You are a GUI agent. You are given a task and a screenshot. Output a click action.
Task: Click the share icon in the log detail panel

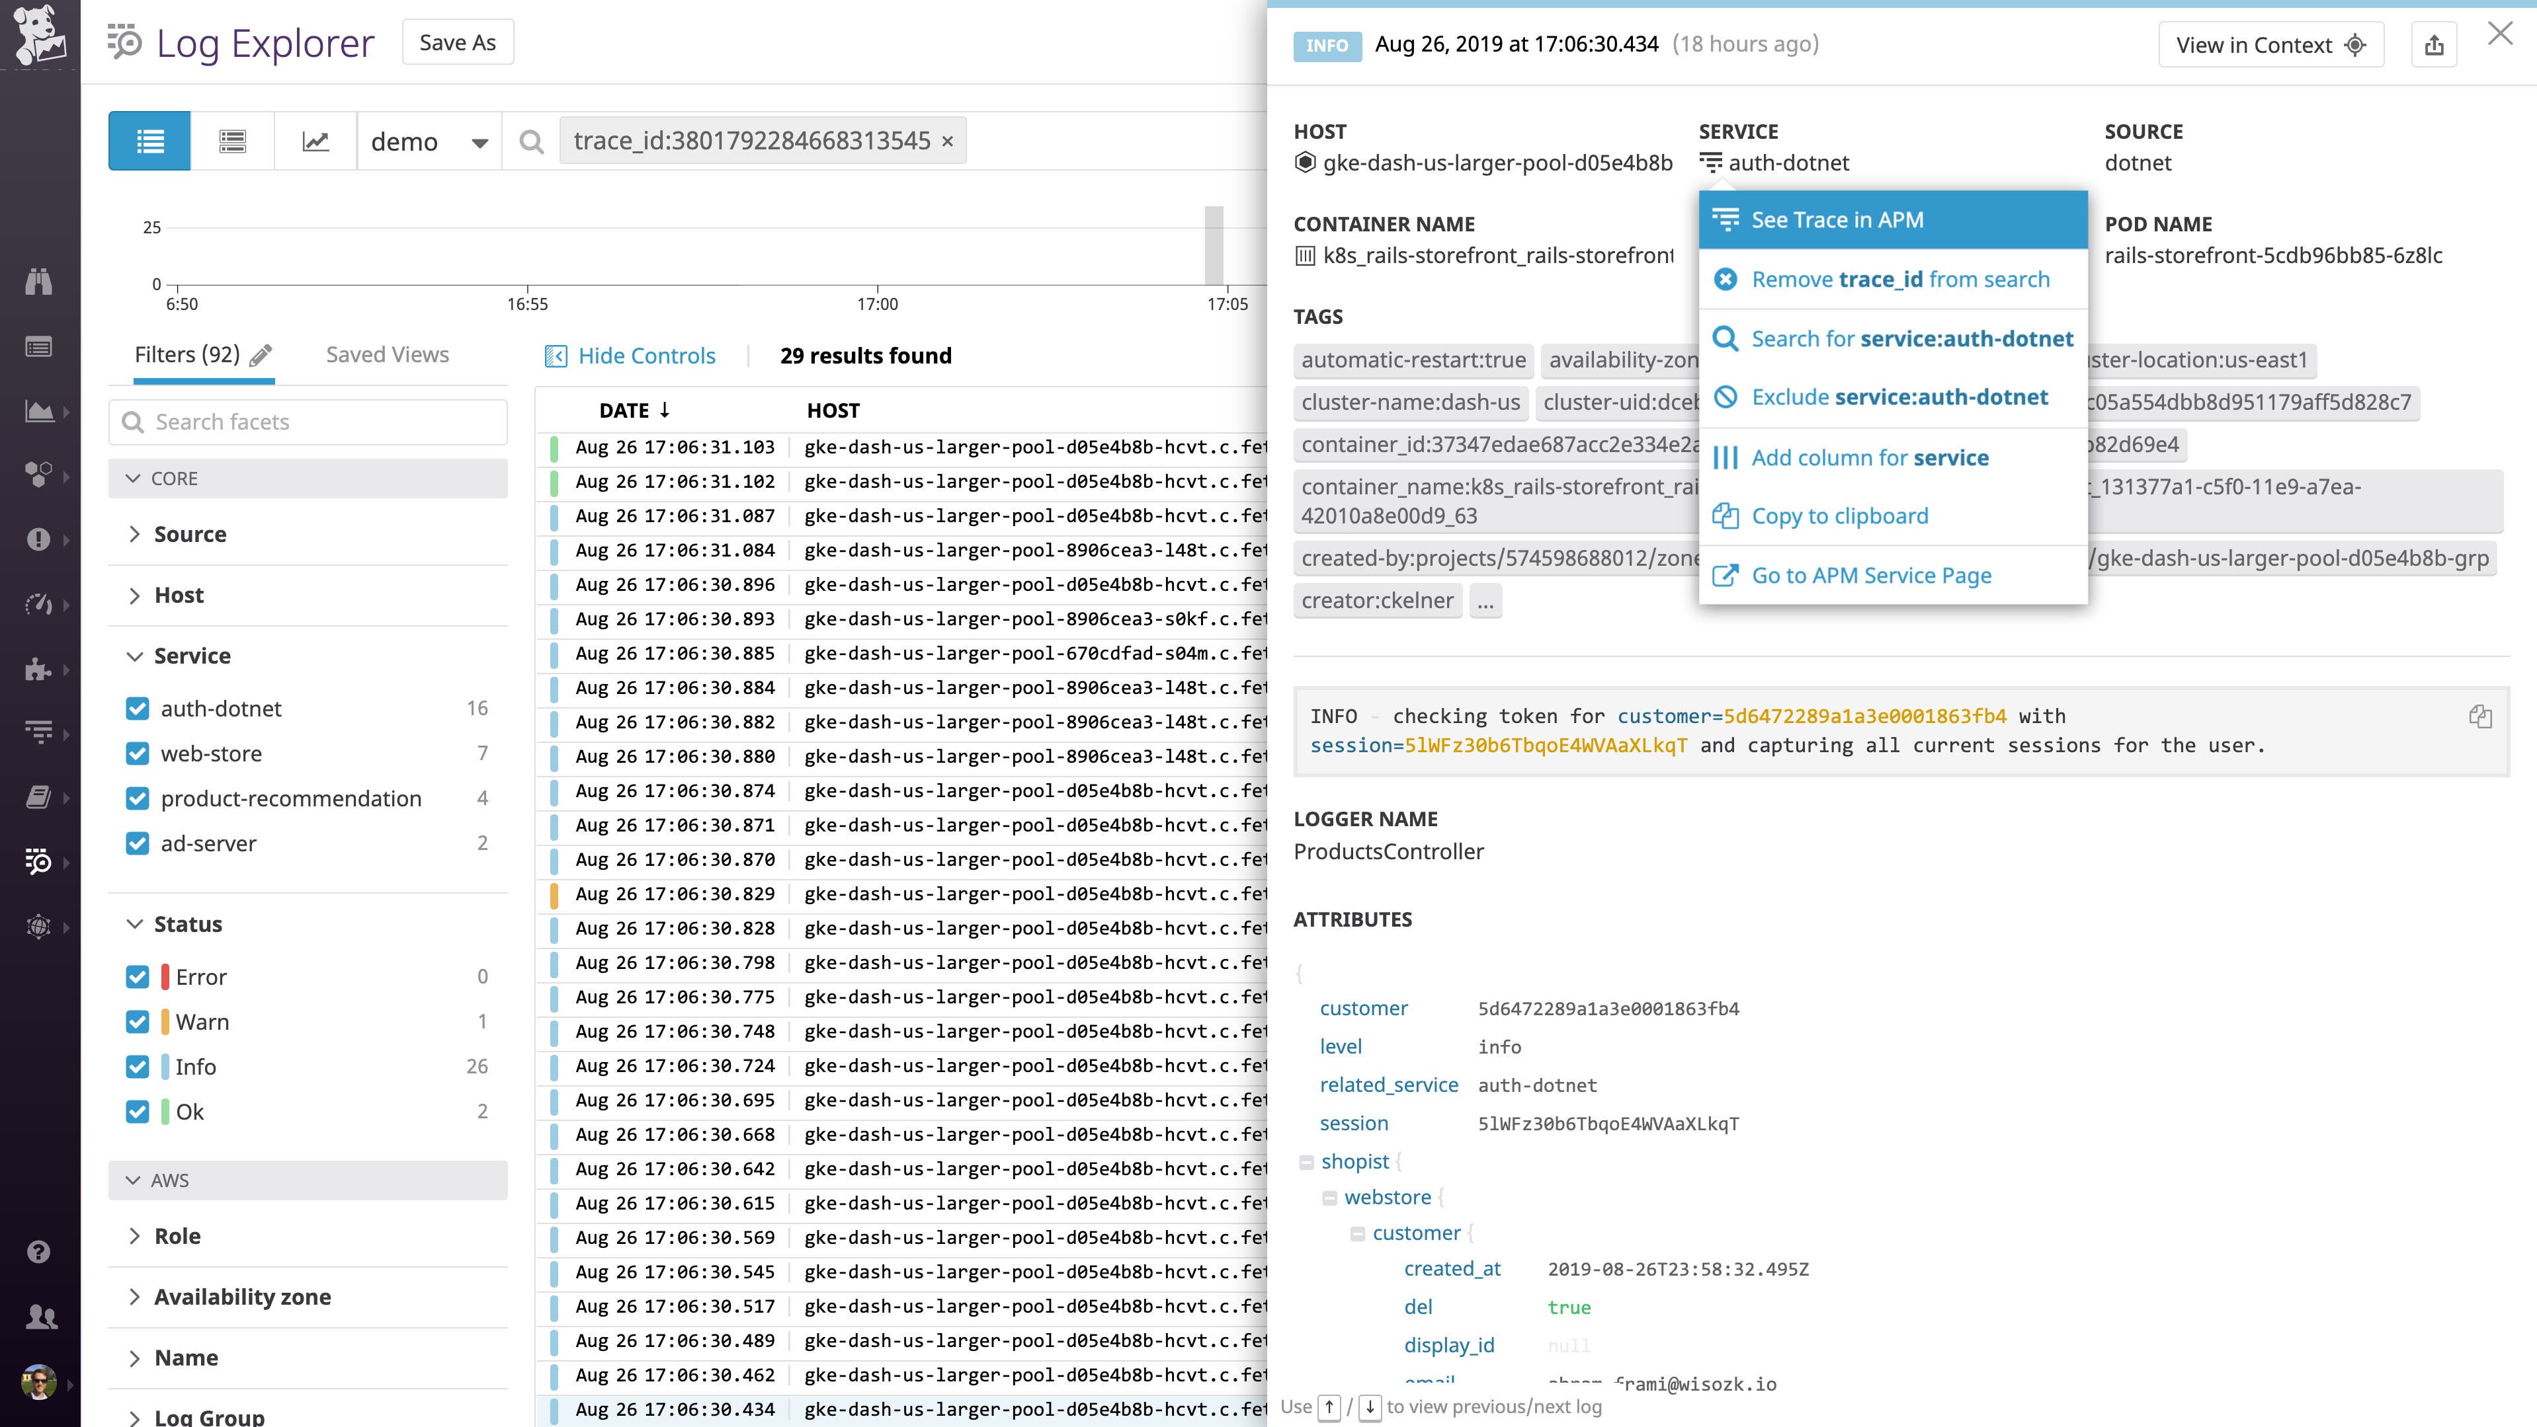(x=2434, y=44)
